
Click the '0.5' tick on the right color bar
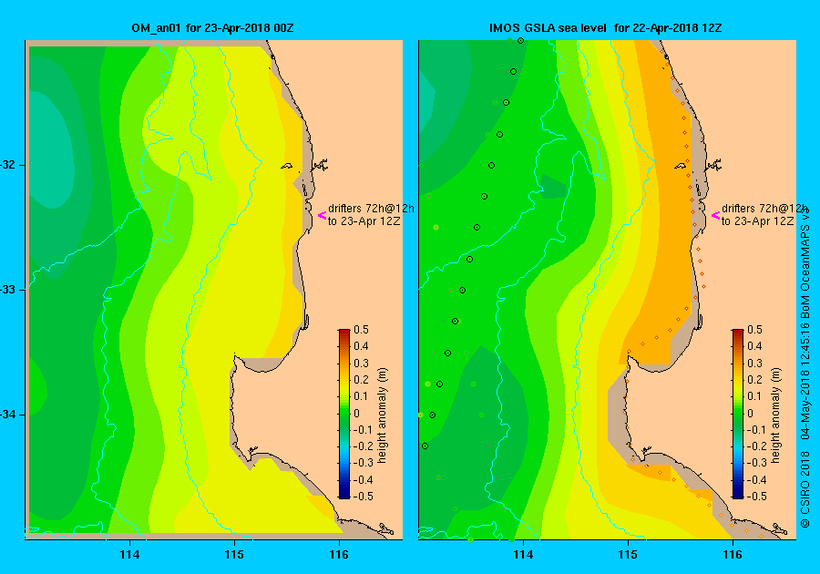pos(754,329)
